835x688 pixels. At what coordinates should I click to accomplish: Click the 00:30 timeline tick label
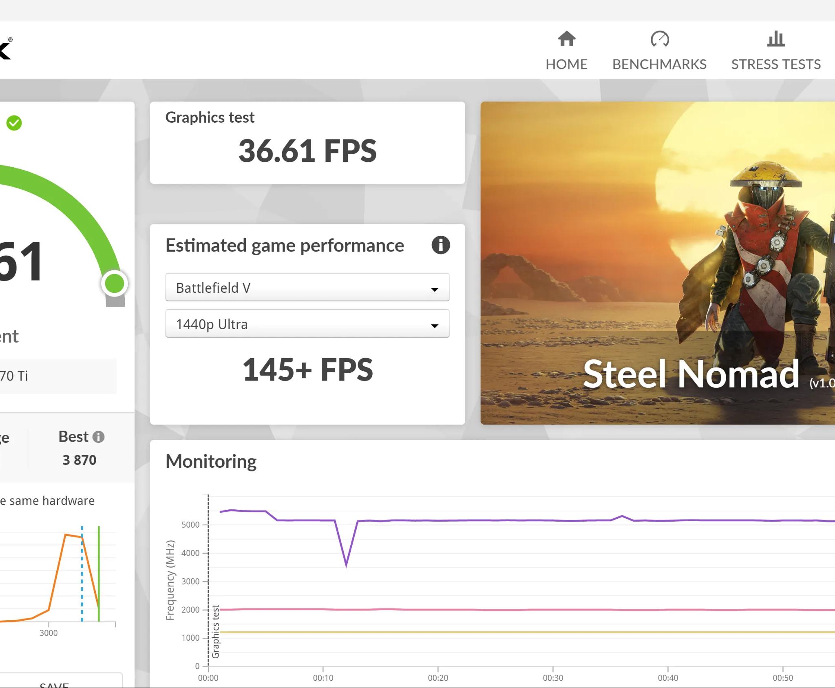(553, 678)
